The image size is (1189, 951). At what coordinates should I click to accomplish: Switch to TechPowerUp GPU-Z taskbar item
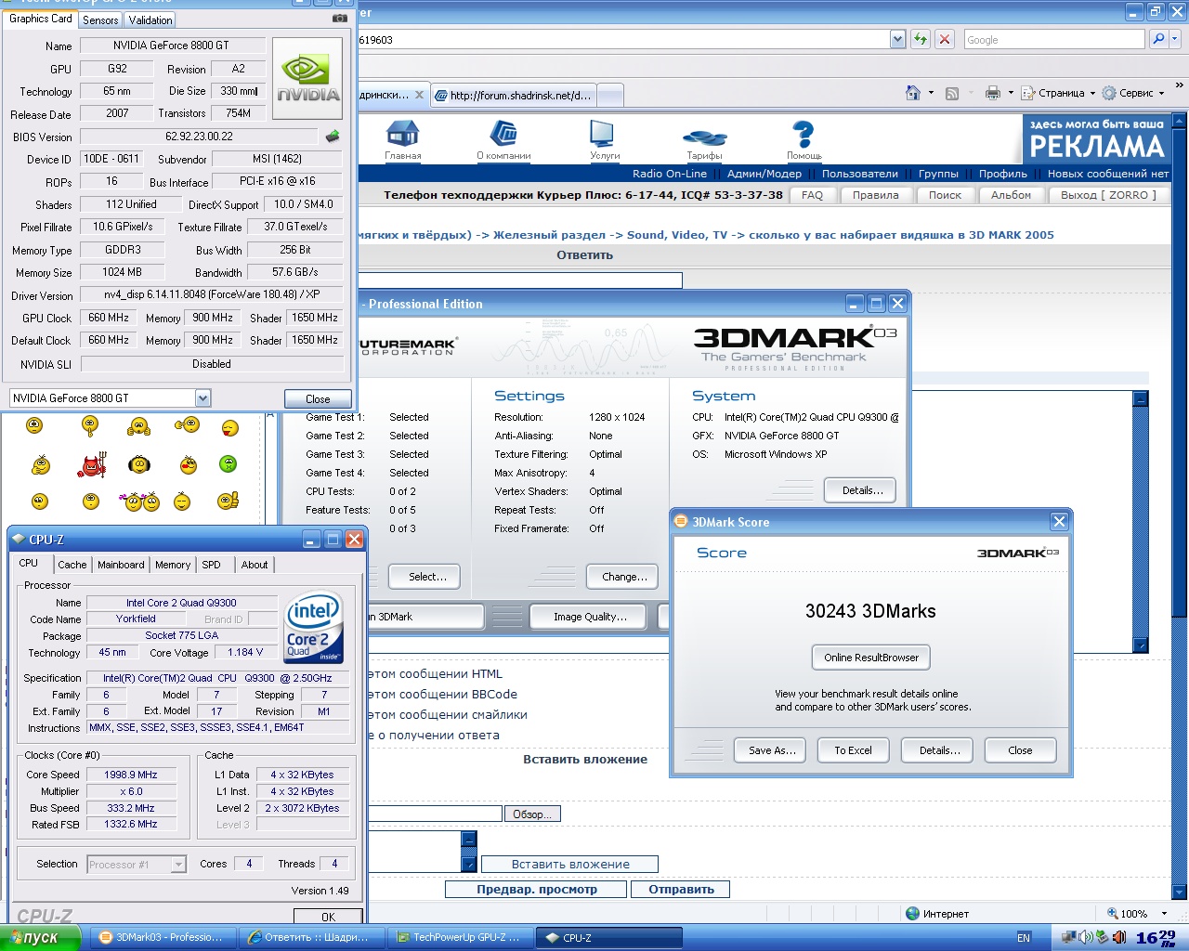coord(461,937)
